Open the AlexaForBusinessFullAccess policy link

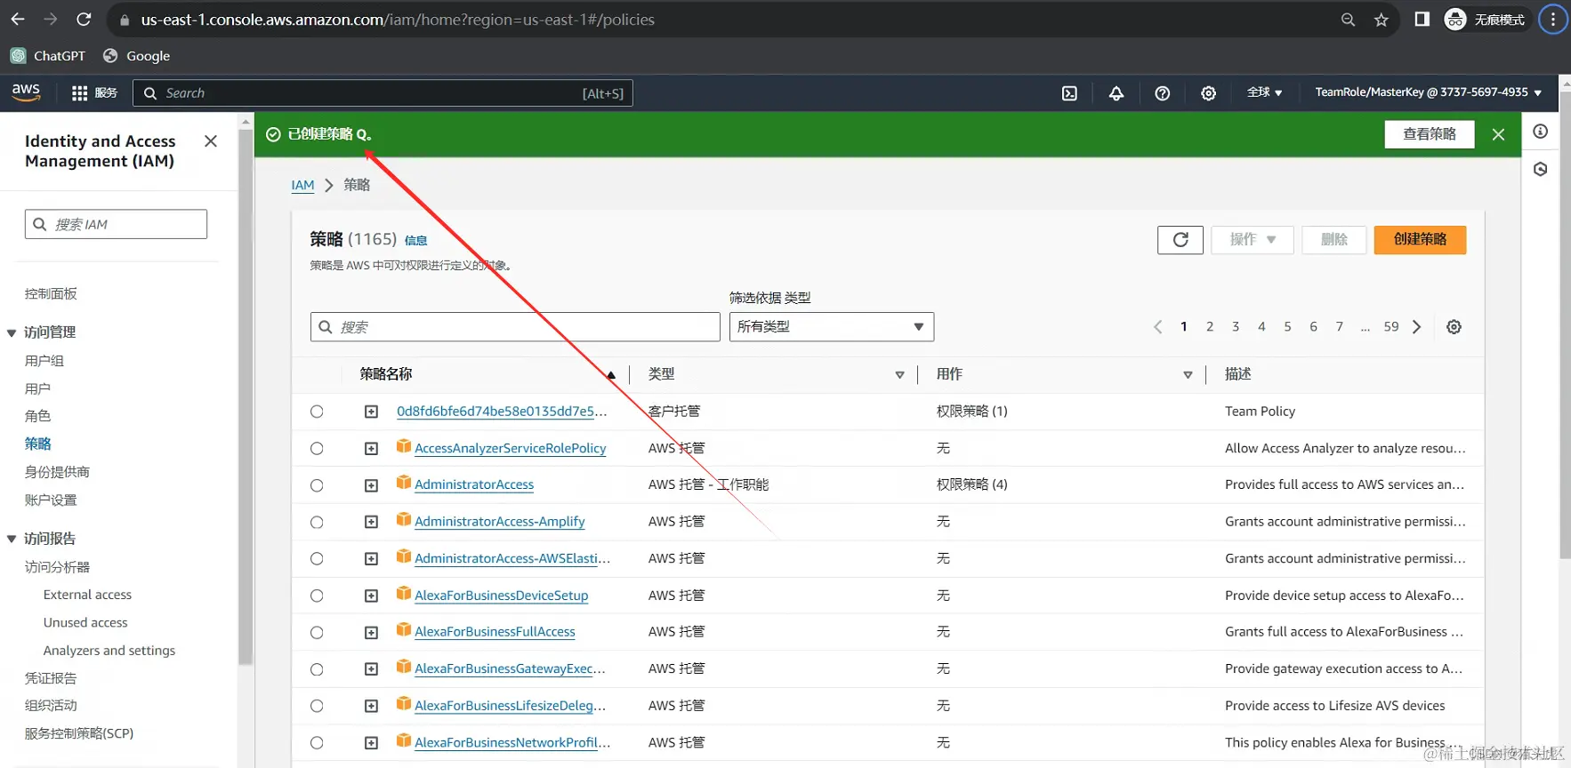pos(495,632)
